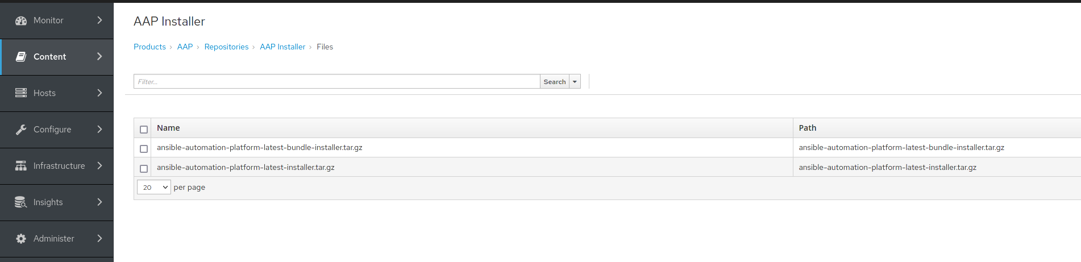Click the Insights database icon
1081x262 pixels.
21,202
